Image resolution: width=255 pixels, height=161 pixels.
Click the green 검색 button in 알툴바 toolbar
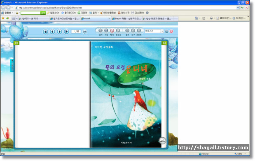point(43,13)
